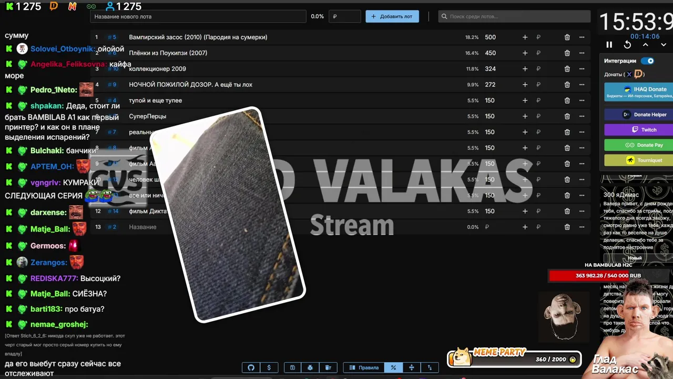673x379 pixels.
Task: Click the Добавить лот button
Action: 392,16
